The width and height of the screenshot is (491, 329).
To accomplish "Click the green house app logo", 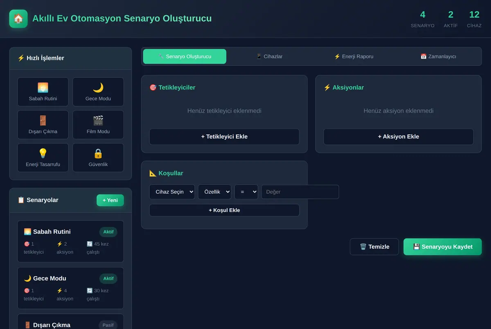I will [18, 19].
